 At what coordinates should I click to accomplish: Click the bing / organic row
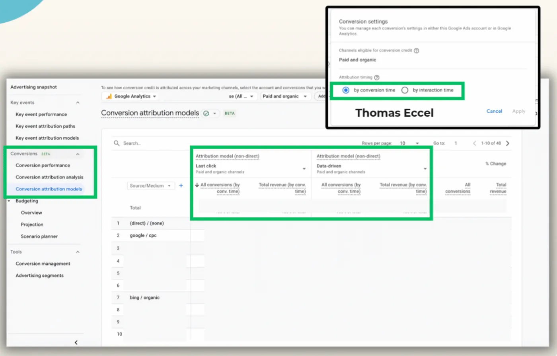(144, 298)
